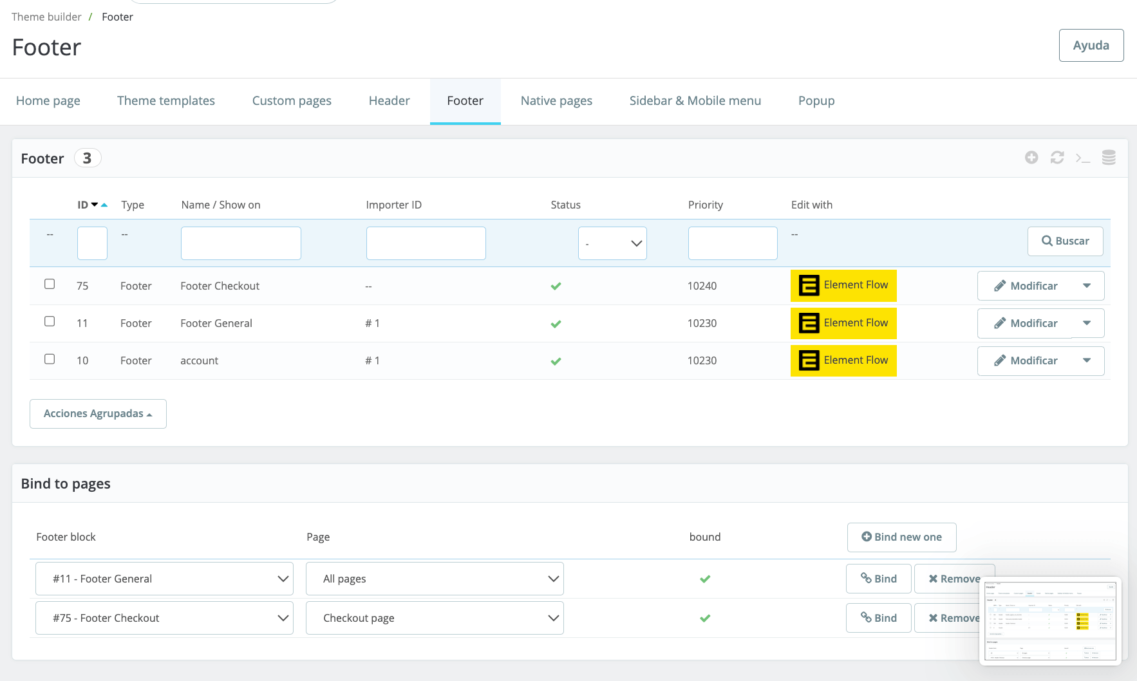
Task: Switch to the Custom pages tab
Action: pyautogui.click(x=292, y=101)
